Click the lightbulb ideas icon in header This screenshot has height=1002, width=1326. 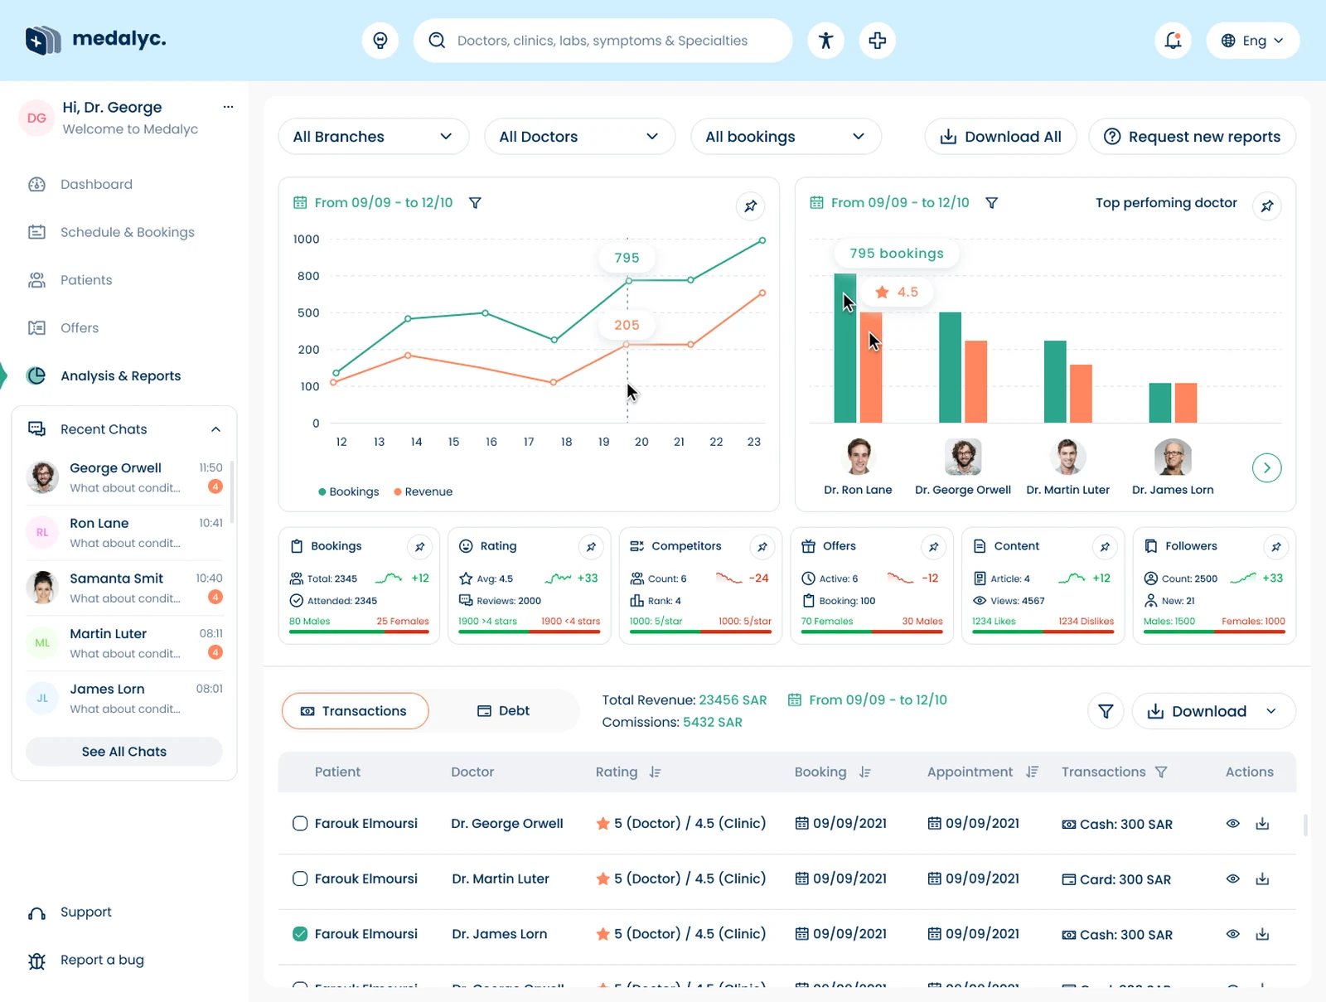[380, 41]
